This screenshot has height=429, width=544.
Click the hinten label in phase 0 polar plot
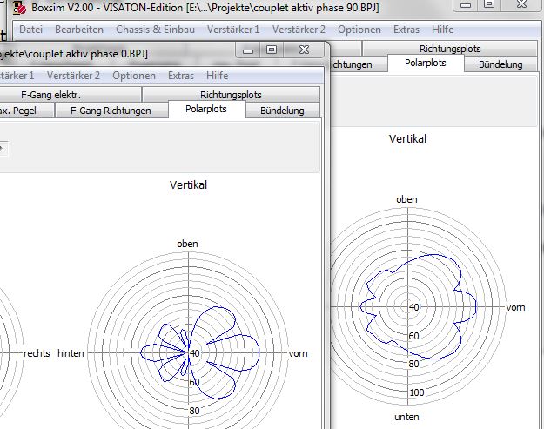[x=71, y=353]
